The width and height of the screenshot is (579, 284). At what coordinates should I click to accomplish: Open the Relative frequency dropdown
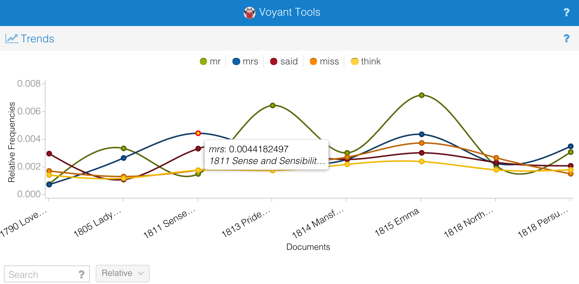coord(122,273)
